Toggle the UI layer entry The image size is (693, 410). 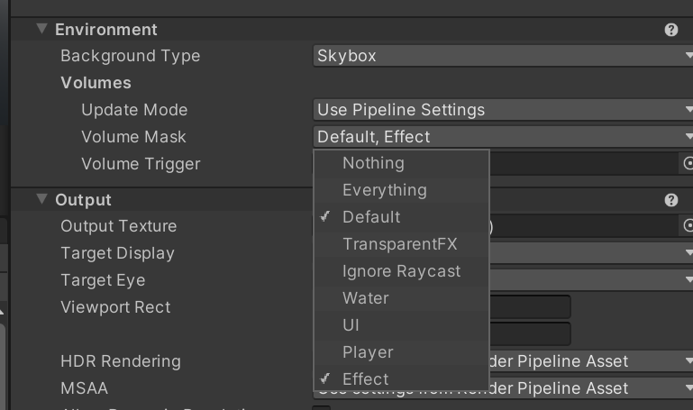click(351, 325)
